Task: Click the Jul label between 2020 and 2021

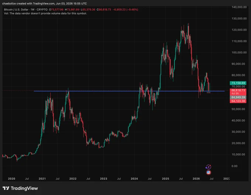Action: click(27, 179)
